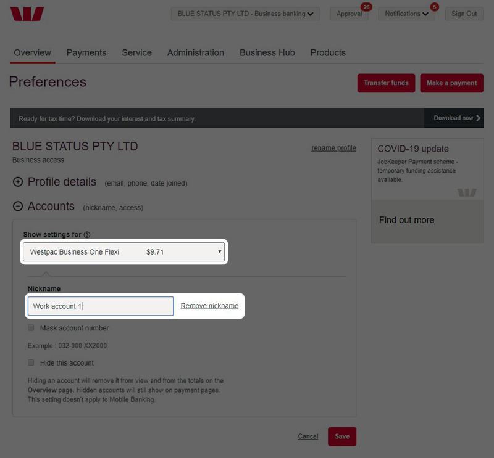This screenshot has height=458, width=494.
Task: Collapse the Accounts minus icon
Action: coord(18,206)
